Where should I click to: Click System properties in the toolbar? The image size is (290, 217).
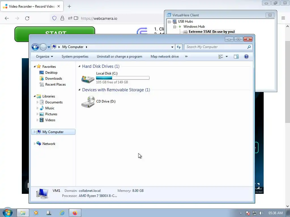(x=75, y=57)
